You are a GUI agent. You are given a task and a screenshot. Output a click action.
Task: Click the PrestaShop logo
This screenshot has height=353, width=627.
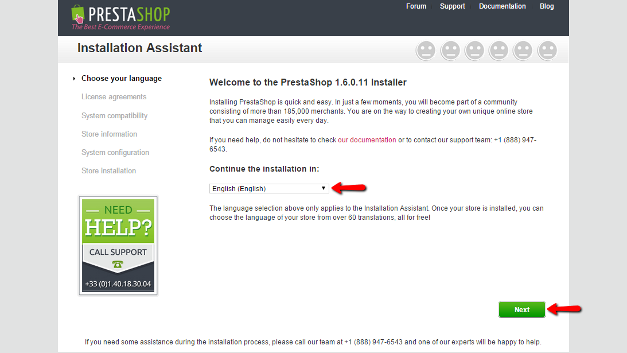[x=120, y=18]
